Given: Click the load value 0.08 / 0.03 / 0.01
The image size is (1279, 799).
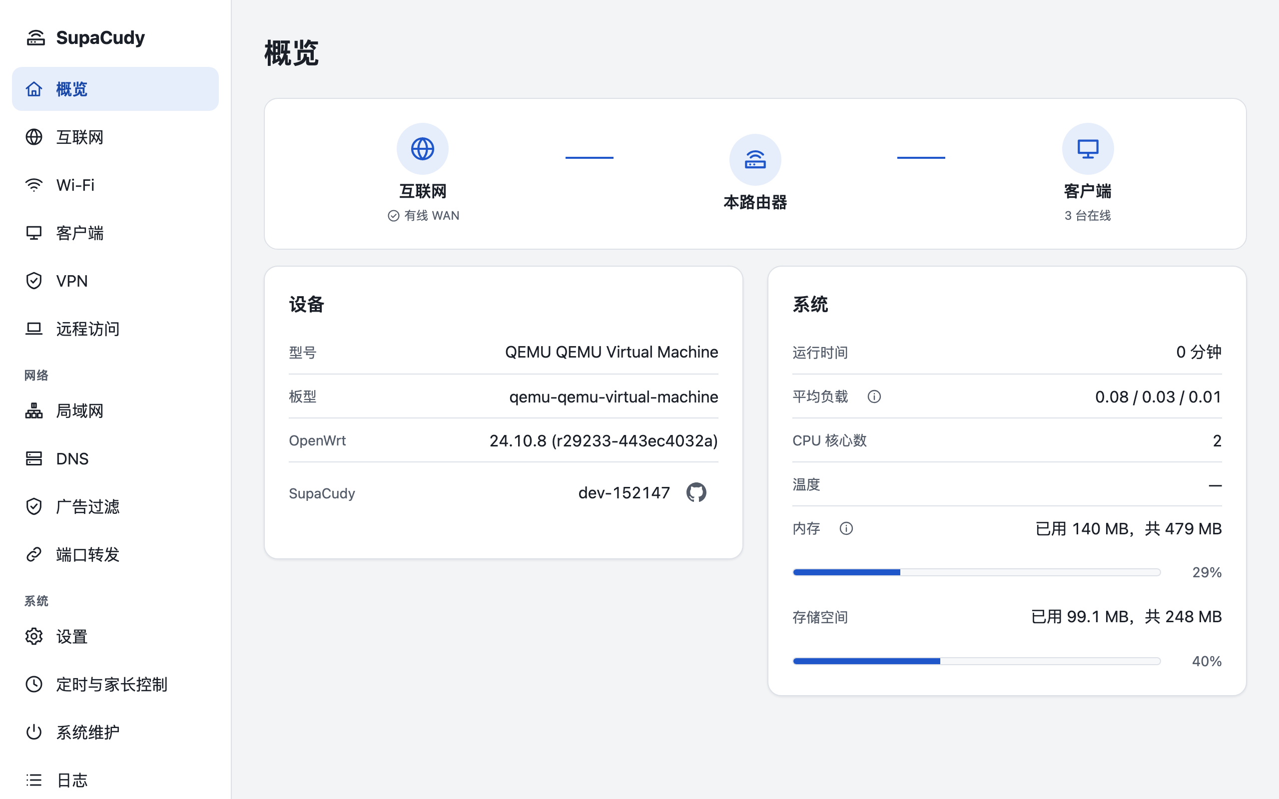Looking at the screenshot, I should point(1158,397).
